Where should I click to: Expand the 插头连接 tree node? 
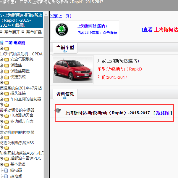[1, 93]
